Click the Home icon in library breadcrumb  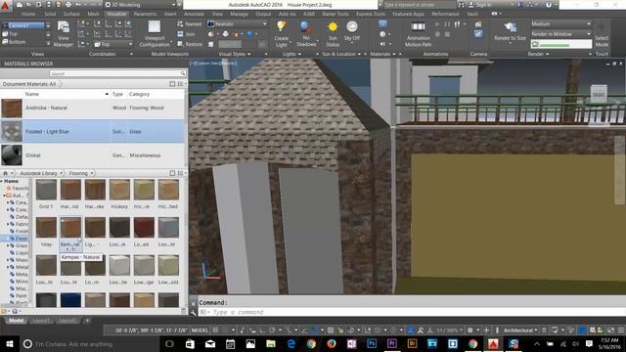[5, 173]
